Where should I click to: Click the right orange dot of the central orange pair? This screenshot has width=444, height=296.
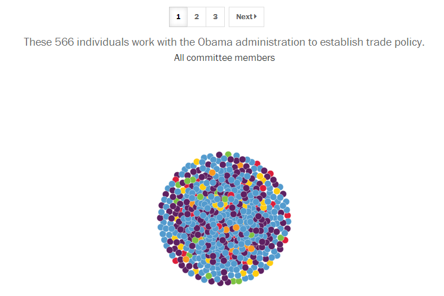236,227
